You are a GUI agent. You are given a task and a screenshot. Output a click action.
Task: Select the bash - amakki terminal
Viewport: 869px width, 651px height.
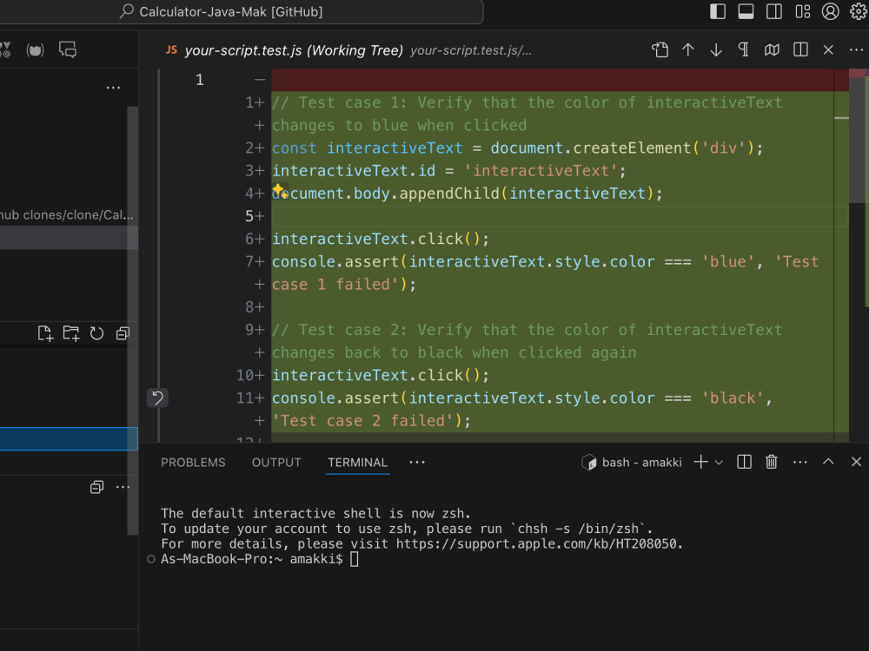pos(632,463)
